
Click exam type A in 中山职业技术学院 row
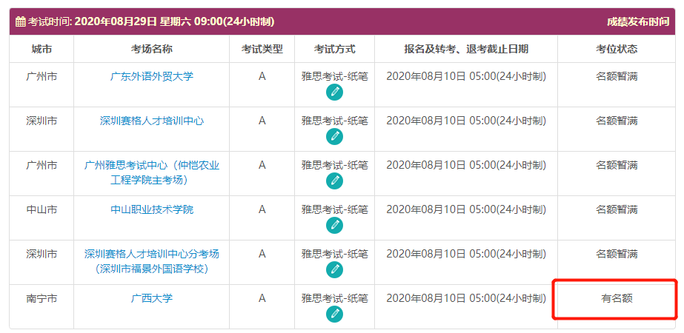click(x=262, y=209)
